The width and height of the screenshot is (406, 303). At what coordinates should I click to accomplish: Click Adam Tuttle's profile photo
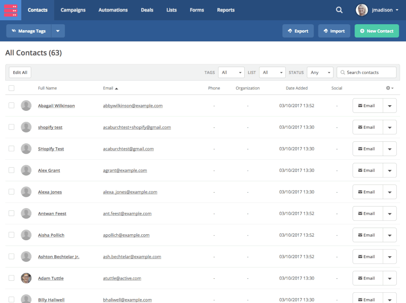click(x=26, y=278)
